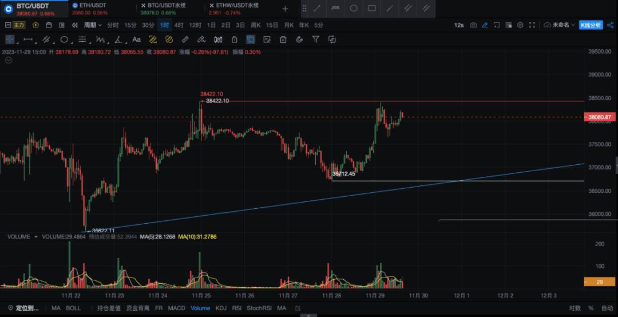
Task: Select the ellipse drawing tool in toolbar
Action: click(64, 39)
